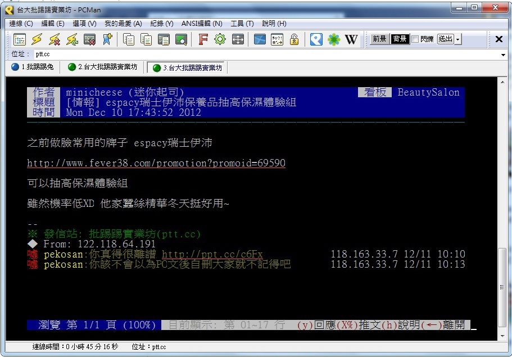Click the BeautySalon board name

coord(428,92)
